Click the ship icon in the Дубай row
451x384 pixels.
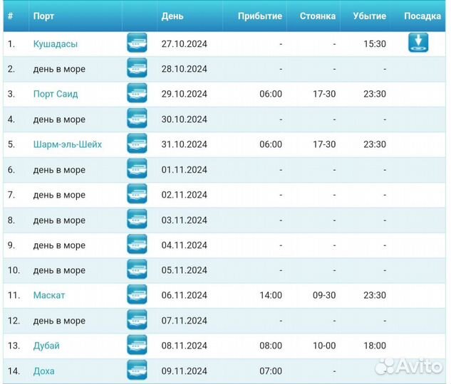137,345
